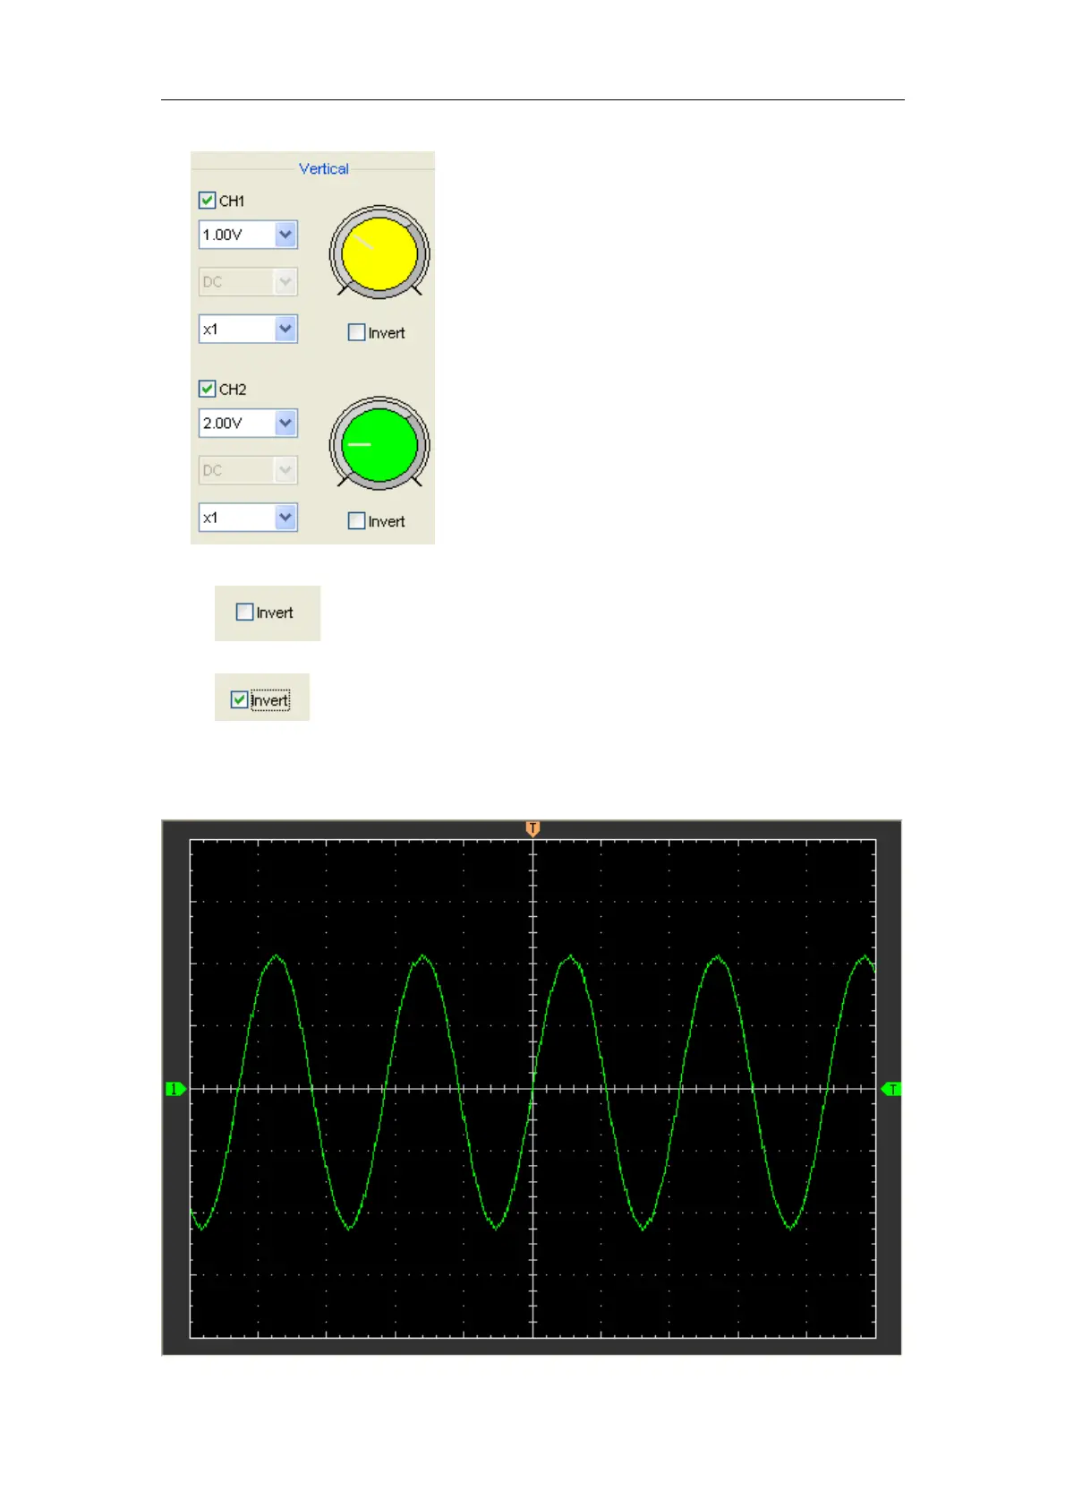Untick the standalone checked Invert checkbox
This screenshot has width=1065, height=1508.
coord(239,699)
